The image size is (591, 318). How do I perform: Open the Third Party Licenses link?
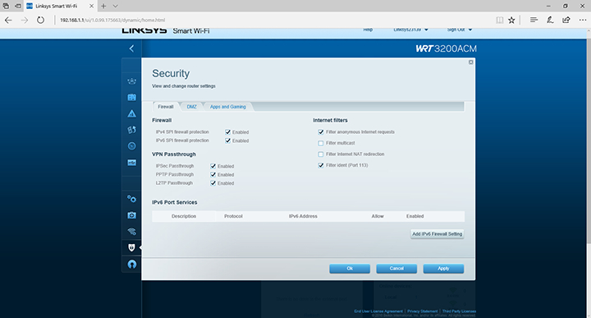[x=459, y=311]
